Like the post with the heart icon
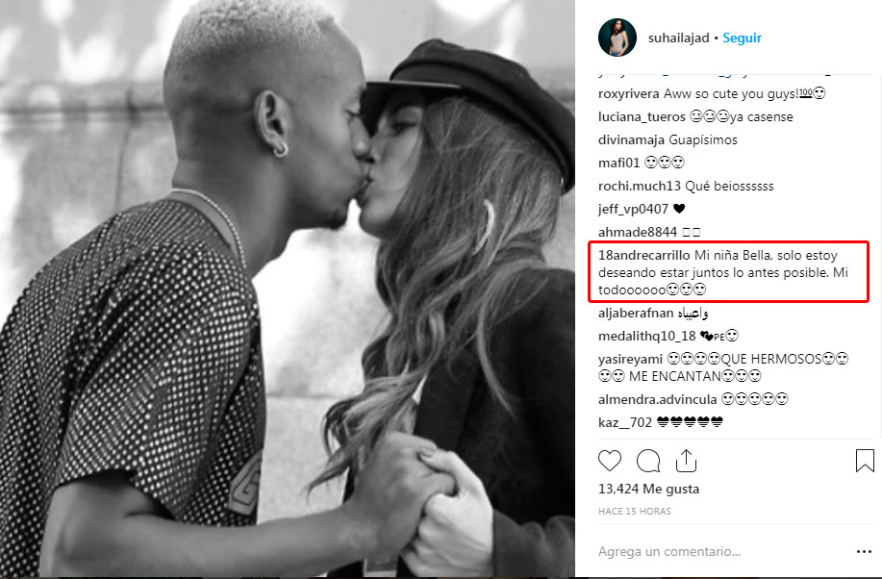 [609, 461]
